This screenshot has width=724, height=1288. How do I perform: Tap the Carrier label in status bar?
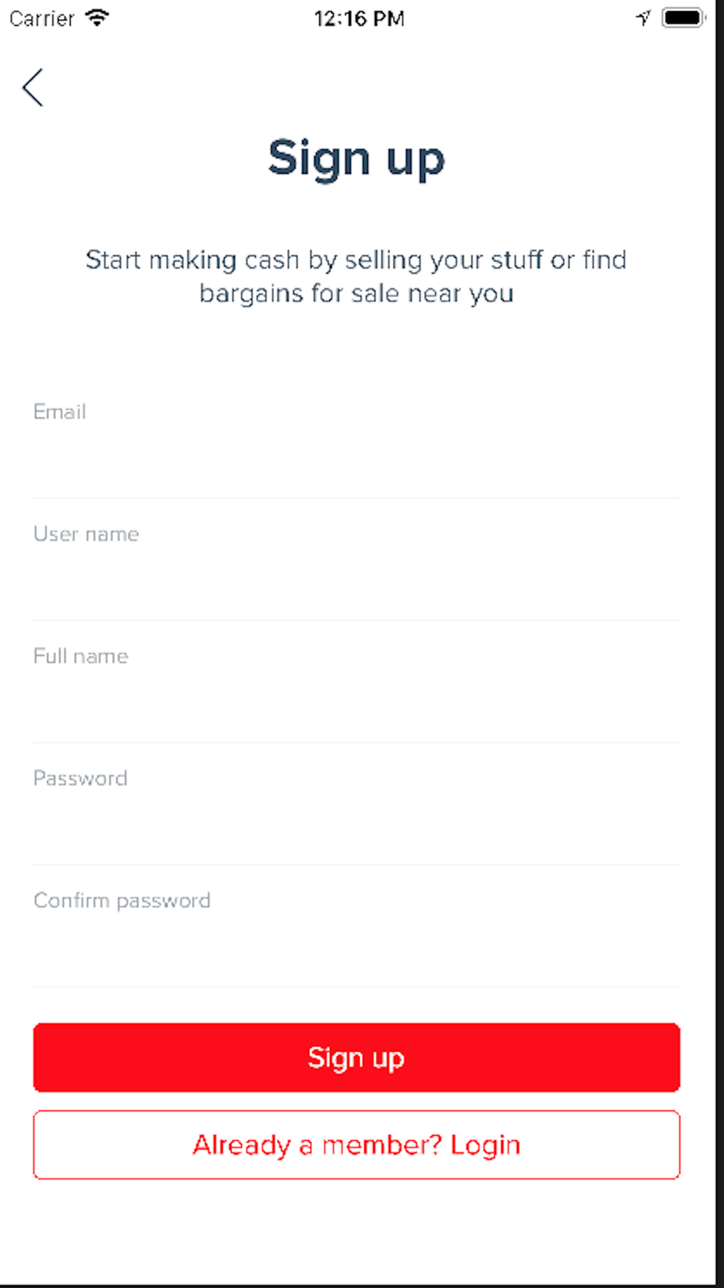pyautogui.click(x=41, y=18)
